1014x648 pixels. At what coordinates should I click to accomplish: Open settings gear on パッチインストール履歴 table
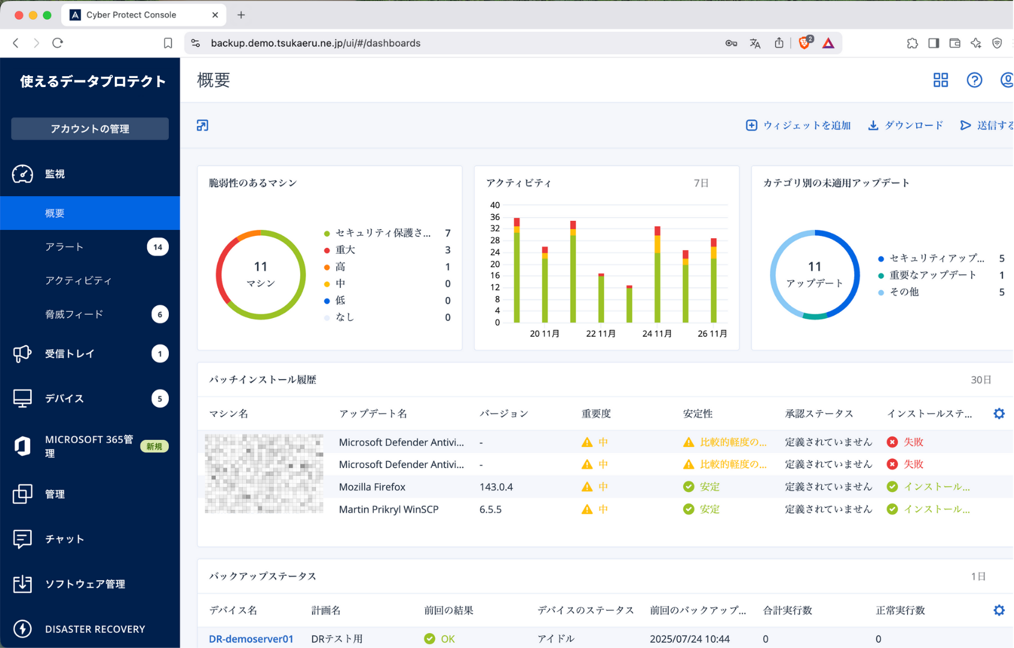[x=999, y=413]
